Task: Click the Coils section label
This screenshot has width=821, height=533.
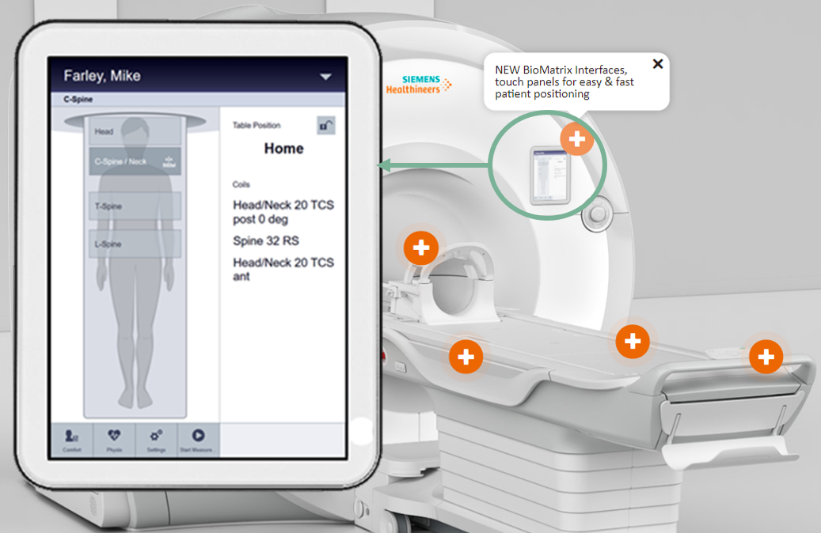Action: [241, 184]
